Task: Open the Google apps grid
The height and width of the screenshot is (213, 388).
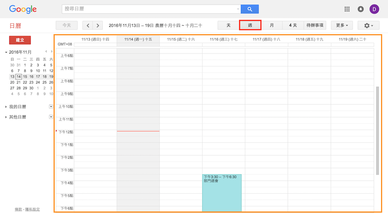Action: 347,9
